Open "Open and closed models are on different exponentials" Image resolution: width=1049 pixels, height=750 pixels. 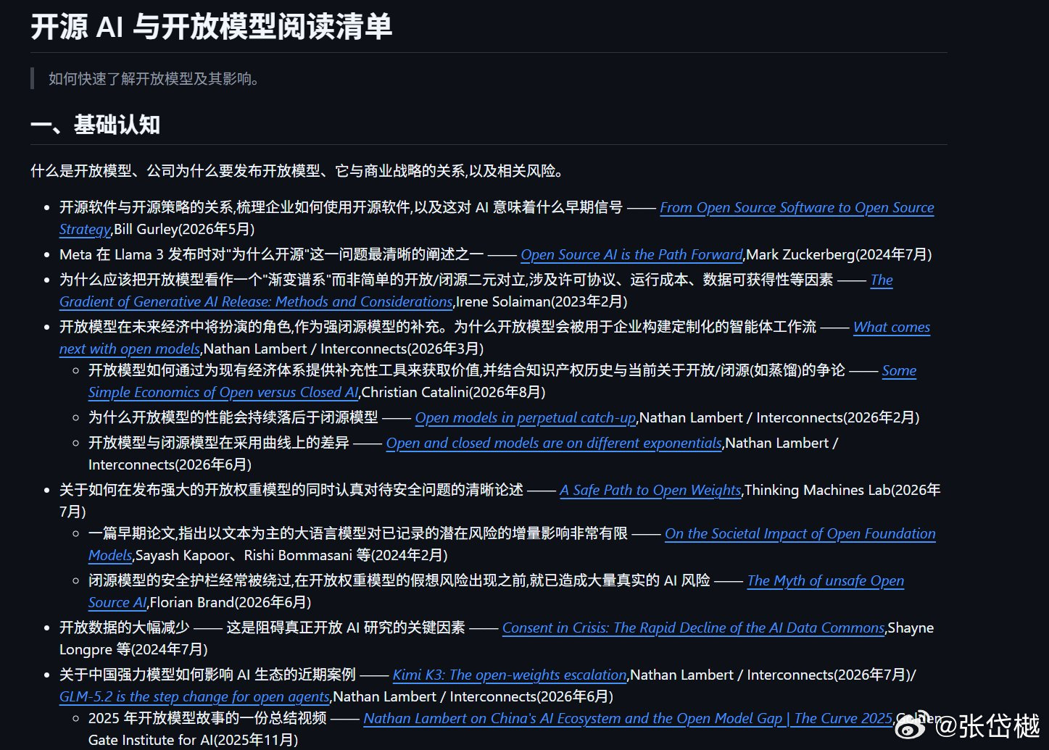click(554, 443)
